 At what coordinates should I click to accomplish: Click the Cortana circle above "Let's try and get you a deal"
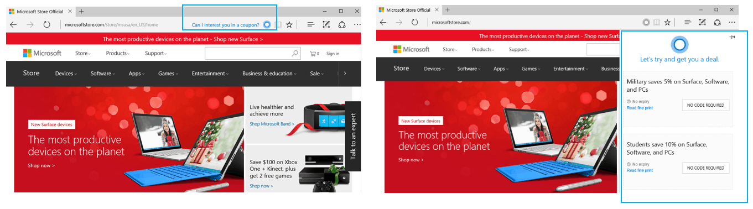(679, 44)
